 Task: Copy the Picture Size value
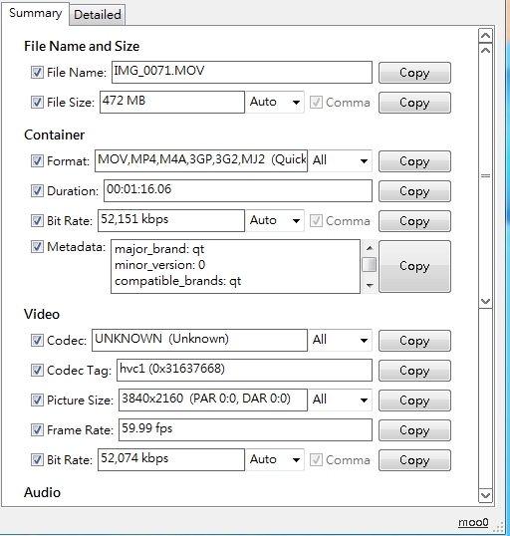tap(414, 401)
